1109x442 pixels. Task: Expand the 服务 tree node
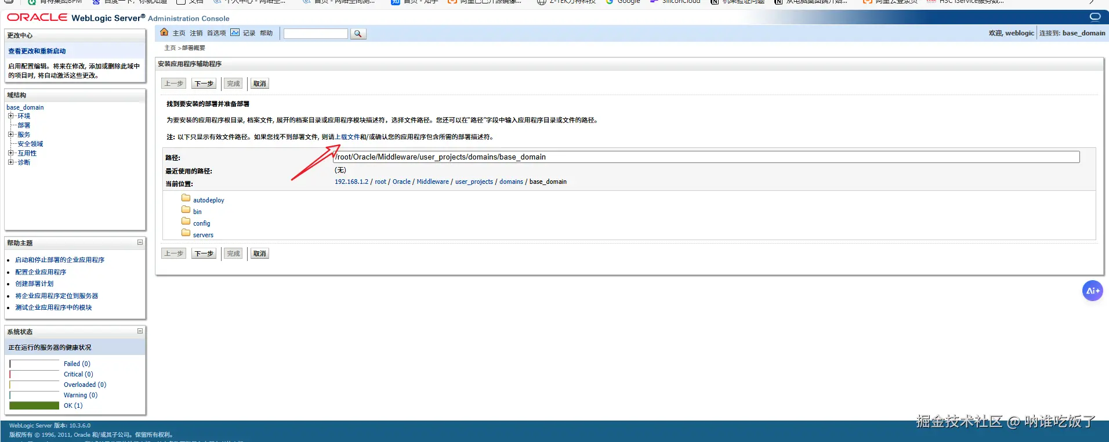point(10,135)
